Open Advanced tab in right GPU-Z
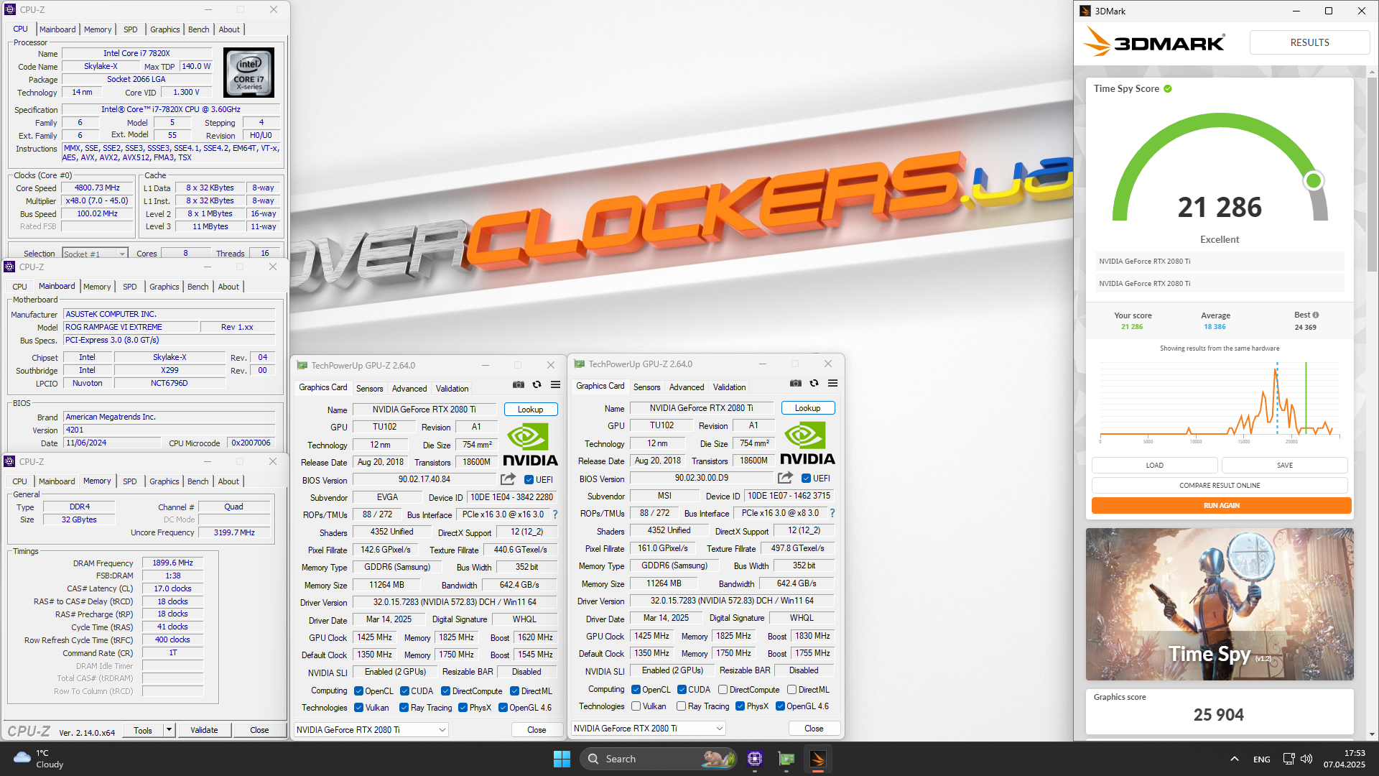The image size is (1379, 776). pyautogui.click(x=687, y=387)
